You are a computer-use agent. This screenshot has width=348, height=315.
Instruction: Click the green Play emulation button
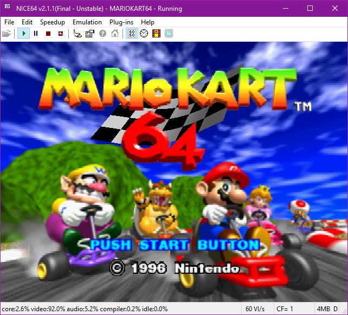pyautogui.click(x=24, y=34)
